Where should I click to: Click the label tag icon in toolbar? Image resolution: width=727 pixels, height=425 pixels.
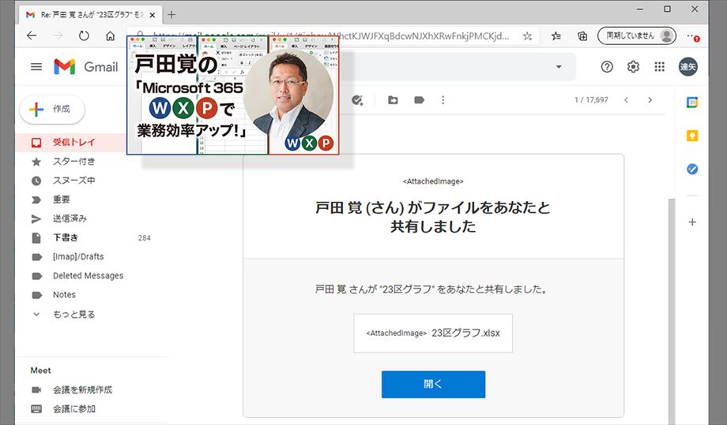(x=419, y=100)
